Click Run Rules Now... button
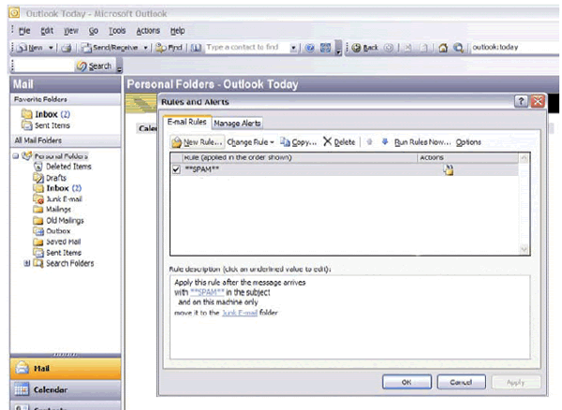 [422, 142]
